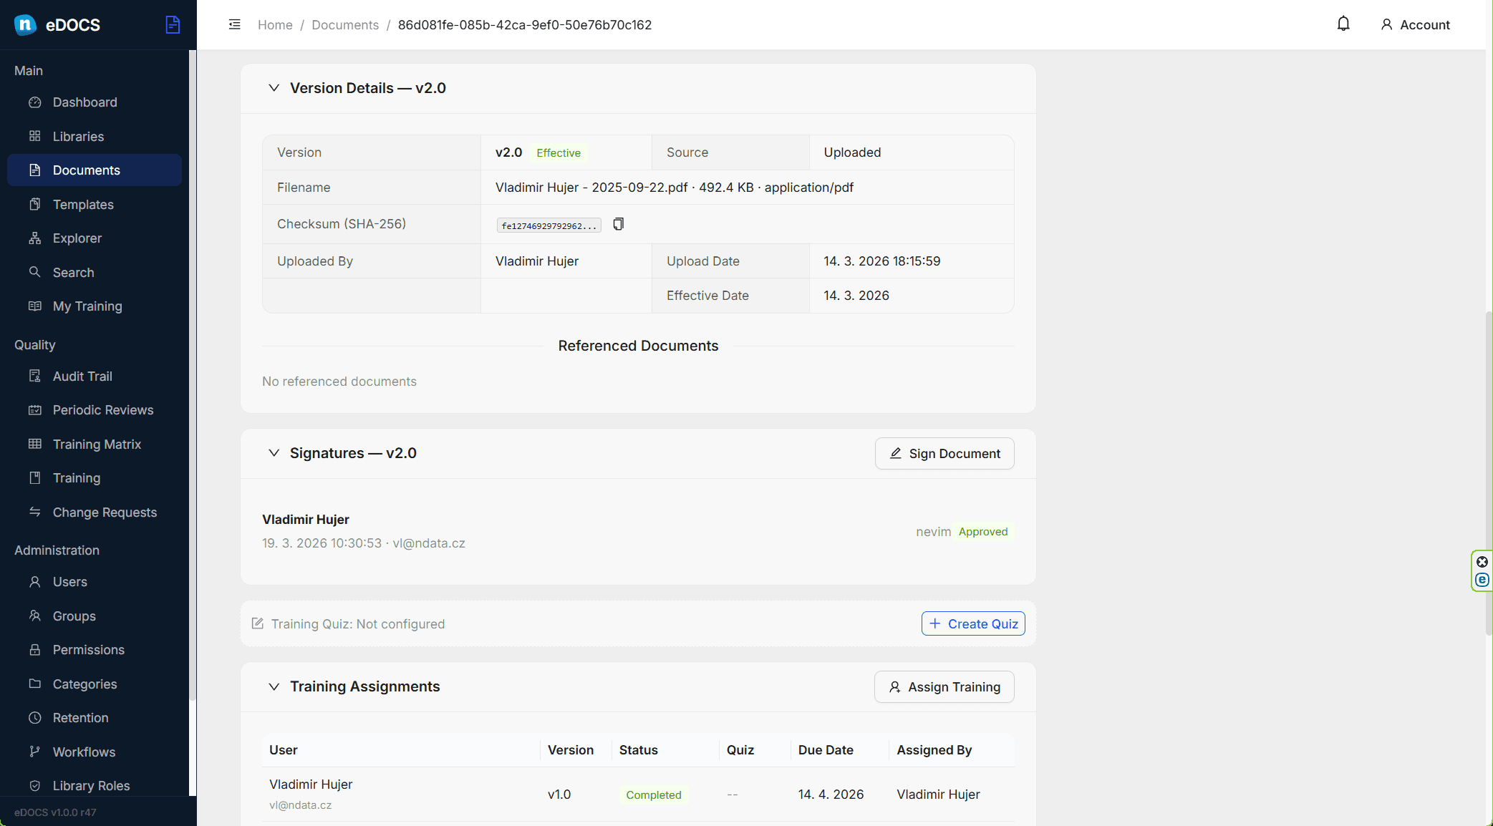
Task: Click the Dashboard sidebar icon
Action: pyautogui.click(x=34, y=102)
